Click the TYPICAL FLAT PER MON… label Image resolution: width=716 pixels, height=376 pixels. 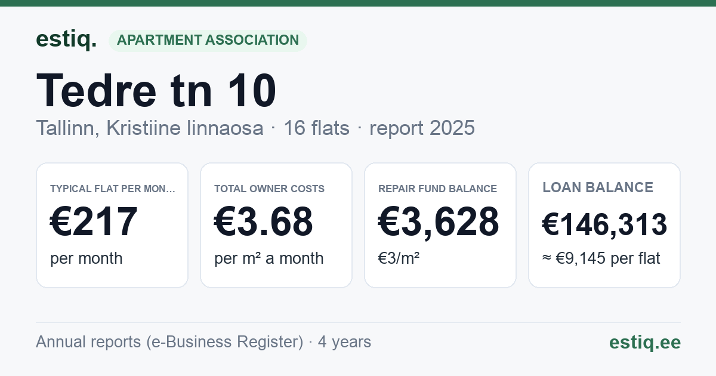pyautogui.click(x=113, y=189)
